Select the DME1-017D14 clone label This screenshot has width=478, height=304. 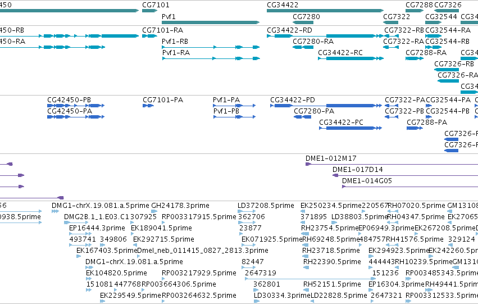click(x=358, y=170)
